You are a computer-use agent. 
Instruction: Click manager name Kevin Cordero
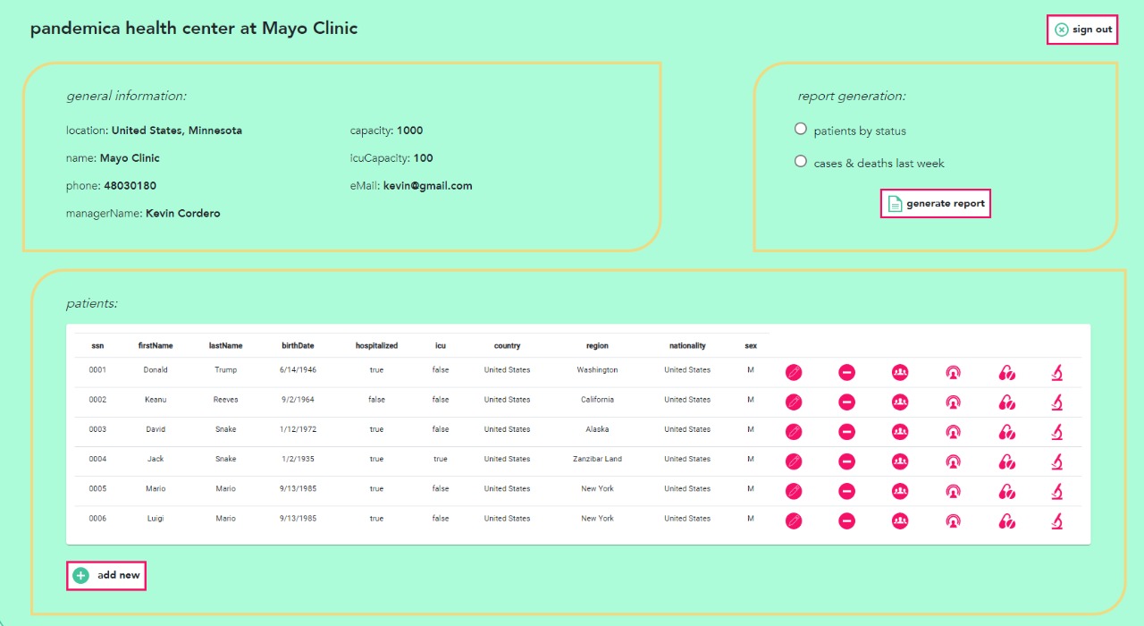pos(183,214)
